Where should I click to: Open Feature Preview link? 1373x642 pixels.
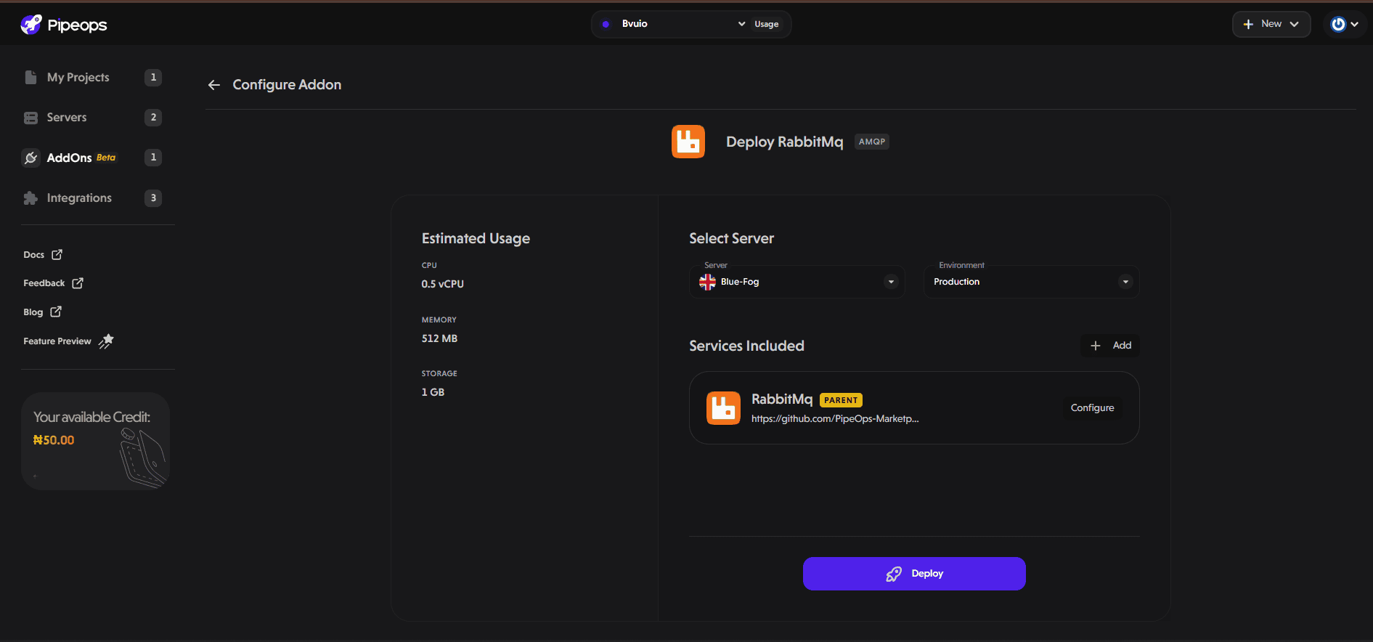click(68, 341)
